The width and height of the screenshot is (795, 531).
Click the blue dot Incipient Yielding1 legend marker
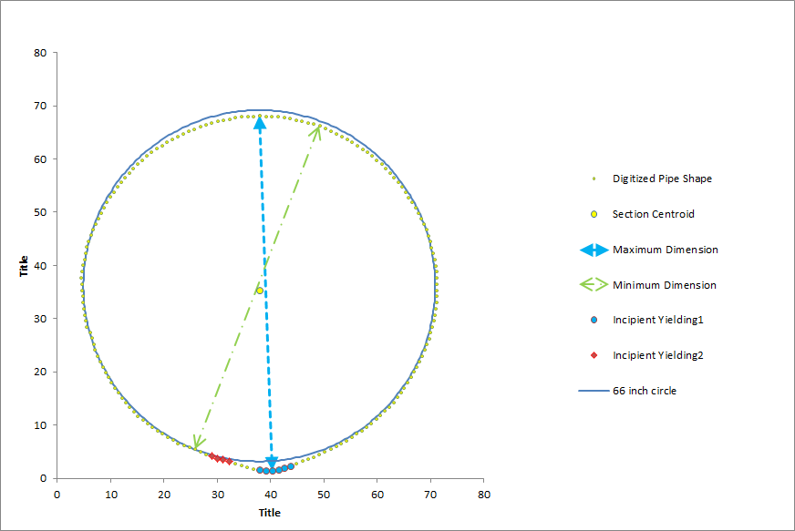pos(594,320)
